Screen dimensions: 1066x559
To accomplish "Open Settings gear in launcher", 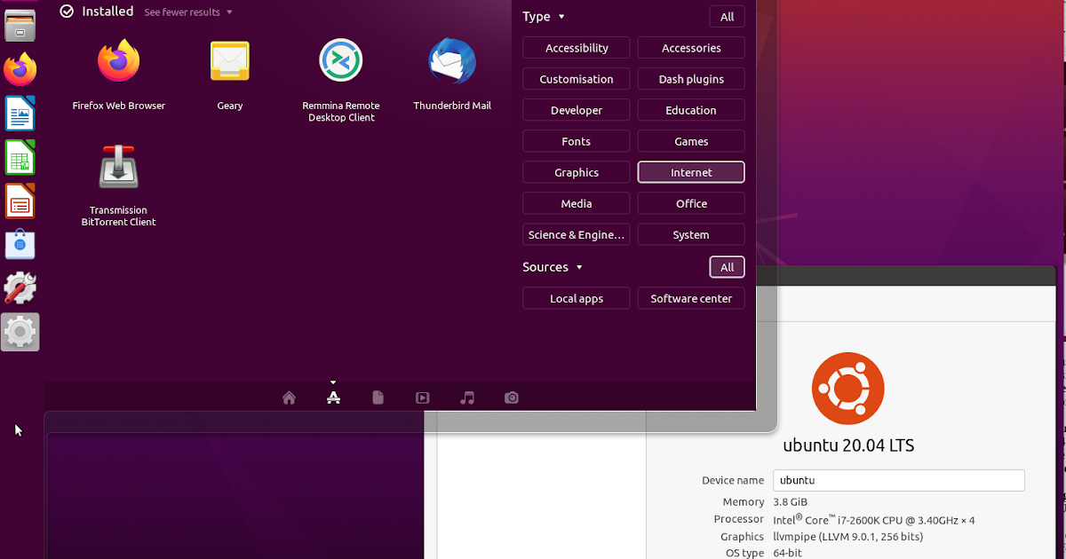I will point(20,332).
